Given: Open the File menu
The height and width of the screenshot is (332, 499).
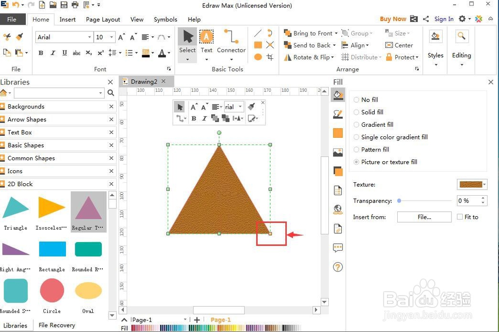Looking at the screenshot, I should [12, 19].
